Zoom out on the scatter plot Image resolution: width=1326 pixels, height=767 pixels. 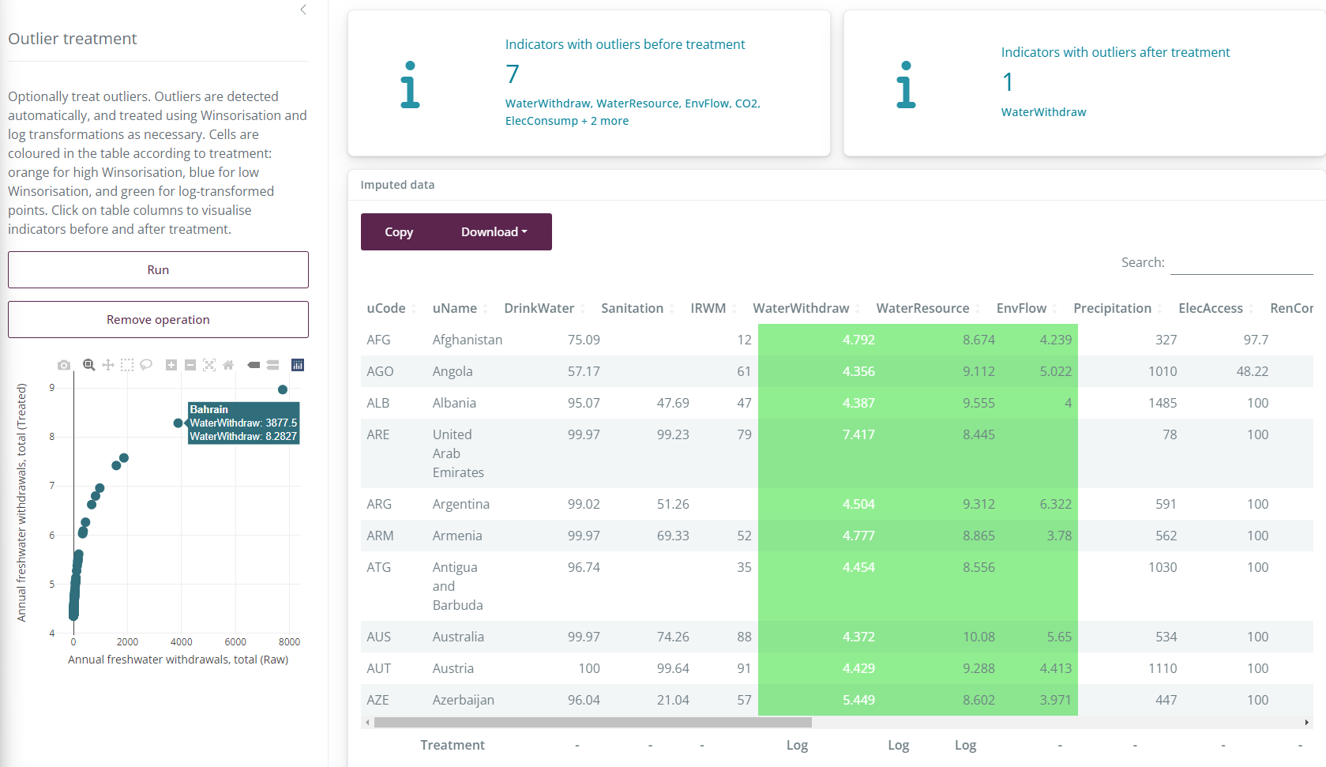pyautogui.click(x=190, y=365)
